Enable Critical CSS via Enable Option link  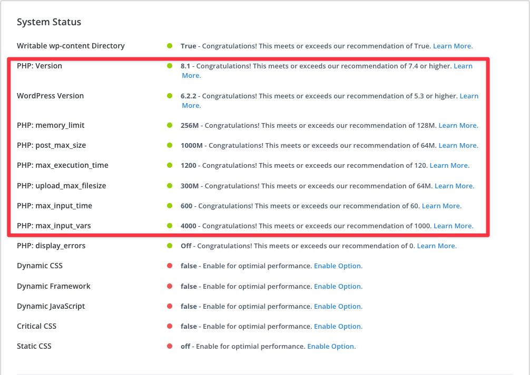pyautogui.click(x=338, y=327)
